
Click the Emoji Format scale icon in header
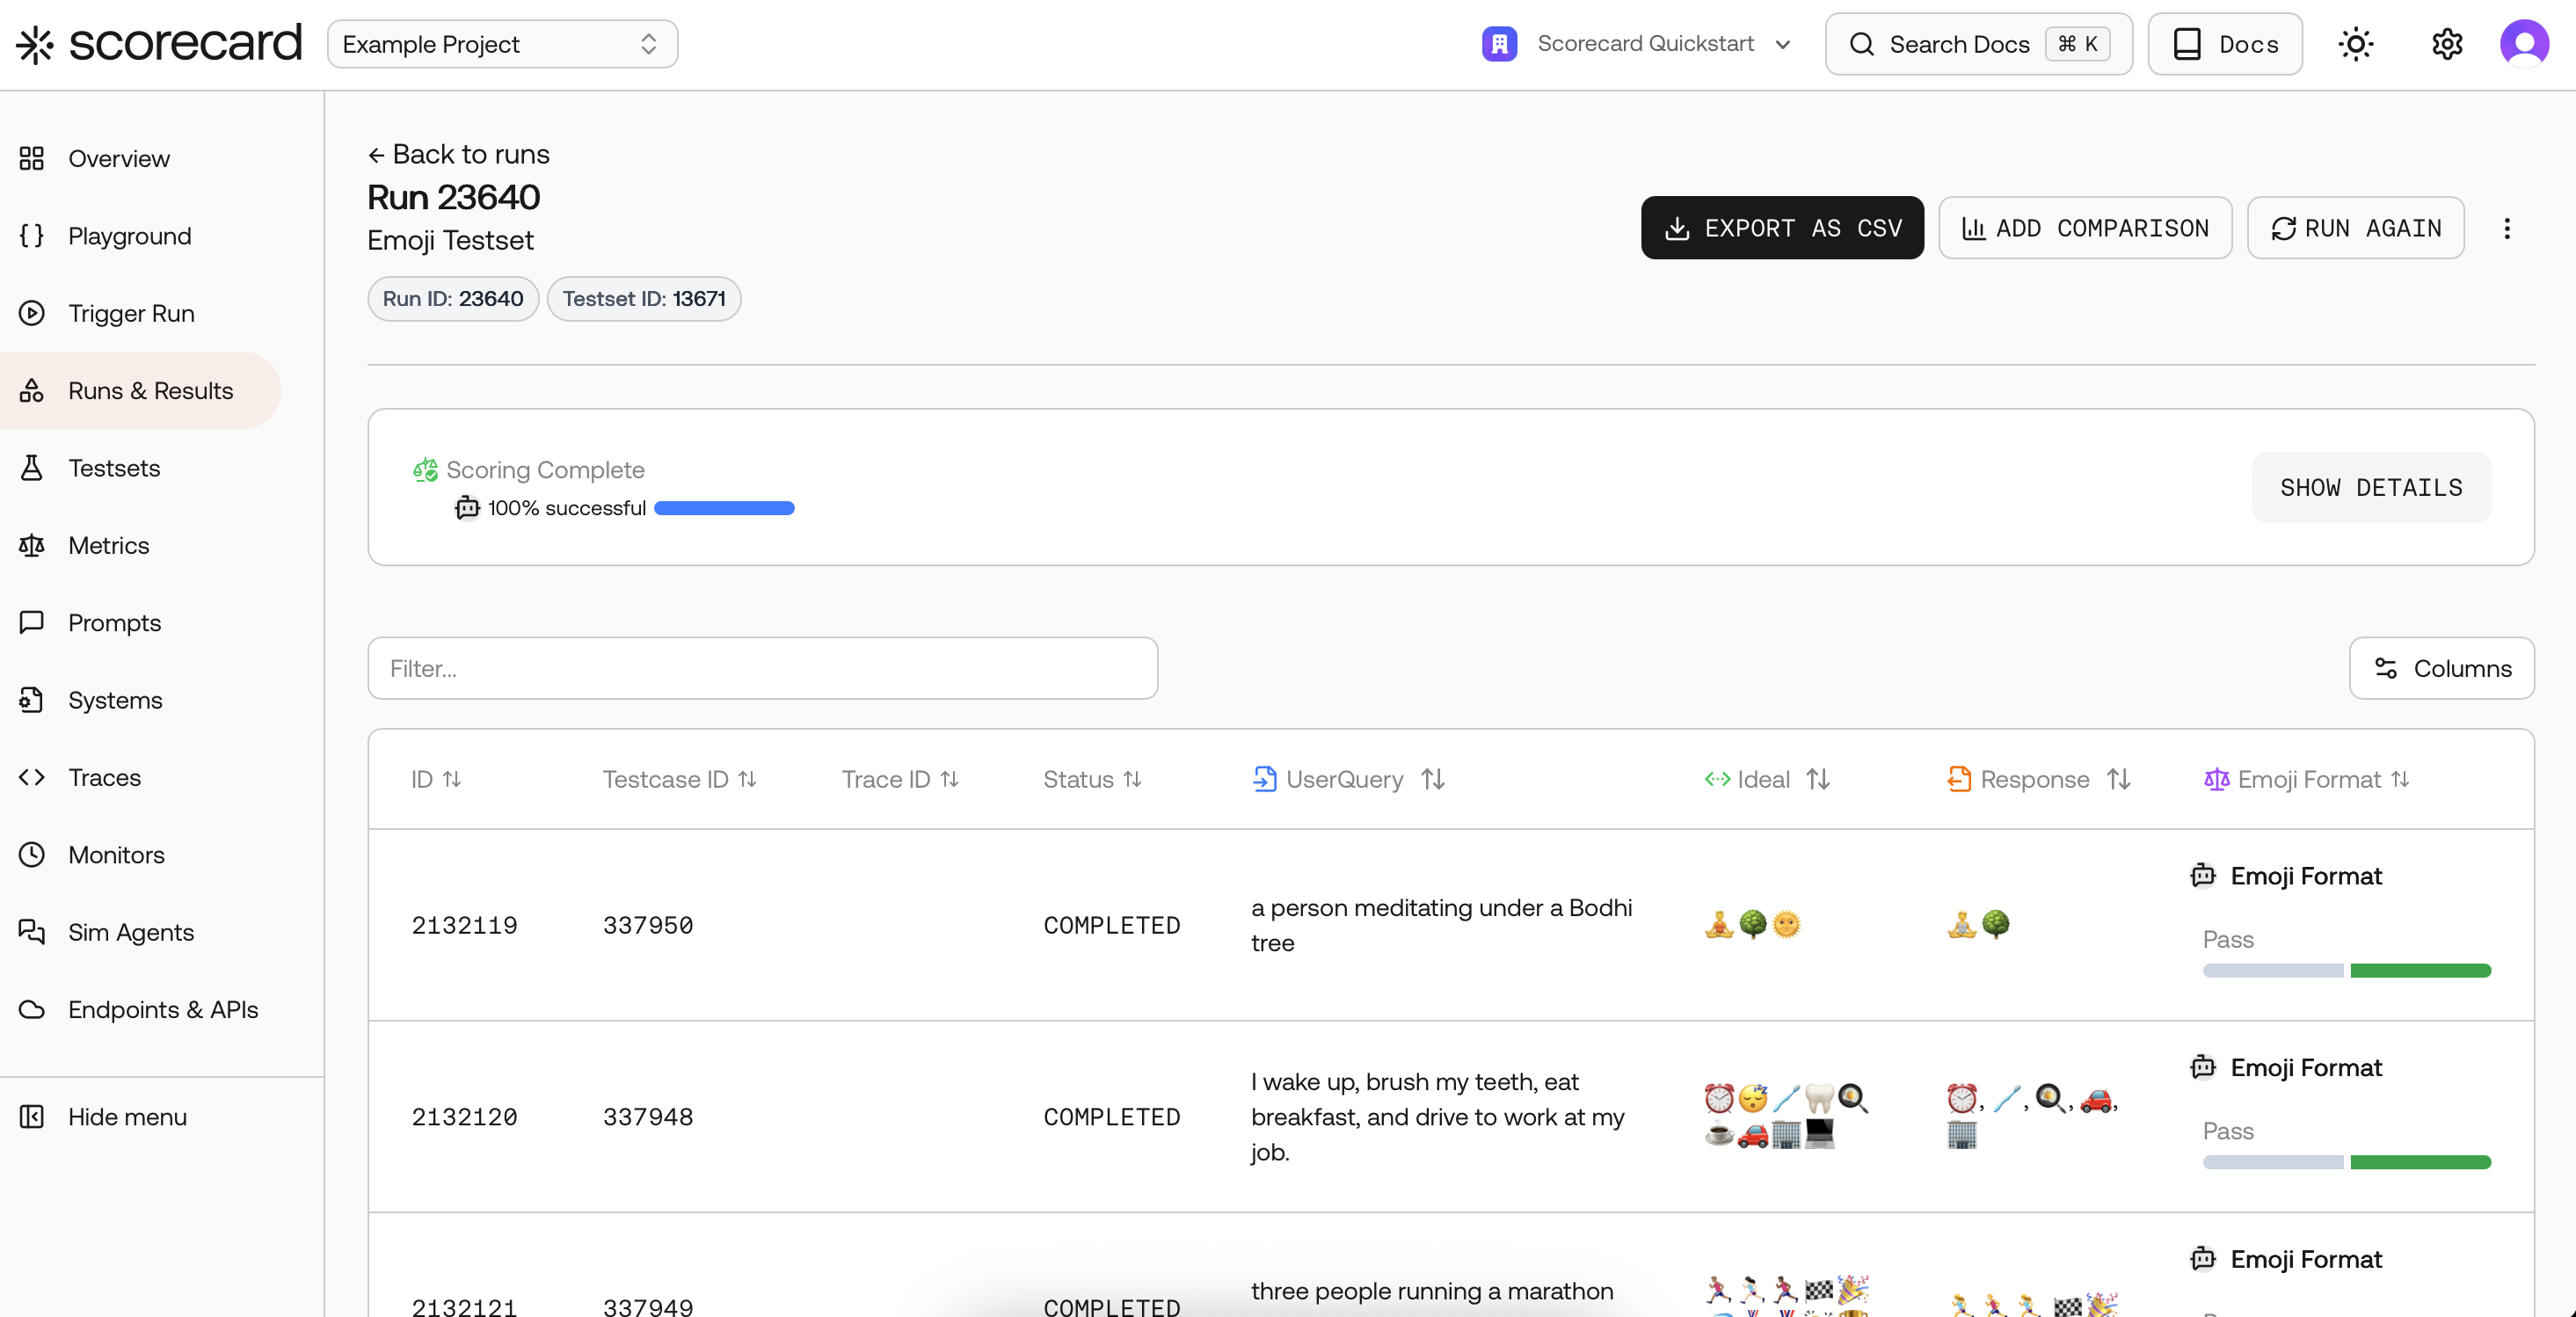pos(2216,779)
